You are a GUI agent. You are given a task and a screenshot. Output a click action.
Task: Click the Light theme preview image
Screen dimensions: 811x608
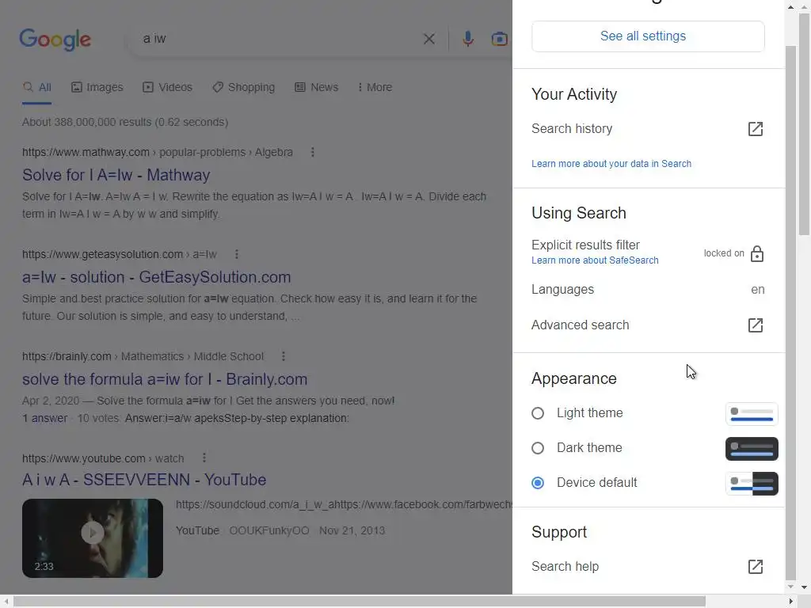coord(752,414)
